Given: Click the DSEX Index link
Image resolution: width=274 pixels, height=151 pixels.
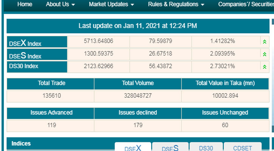Looking at the screenshot, I should [x=25, y=43].
